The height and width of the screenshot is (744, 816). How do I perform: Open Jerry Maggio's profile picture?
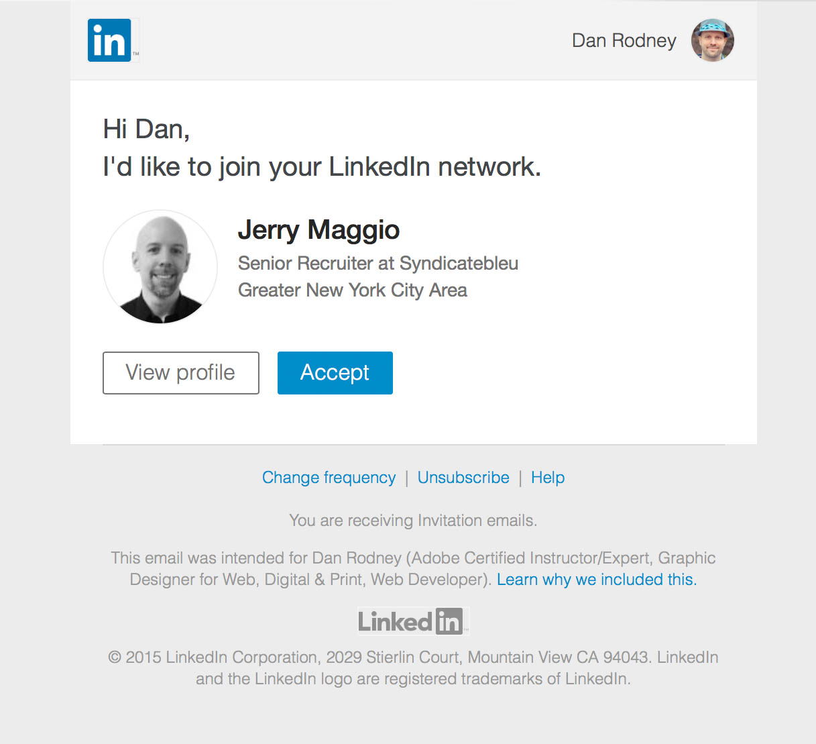160,267
